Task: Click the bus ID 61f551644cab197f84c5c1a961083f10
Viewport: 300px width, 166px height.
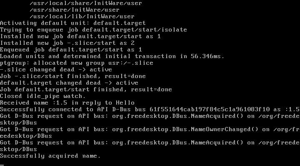Action: click(210, 110)
